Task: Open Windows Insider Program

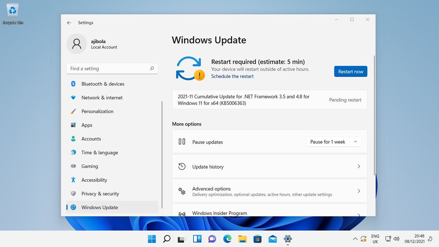Action: (x=270, y=212)
